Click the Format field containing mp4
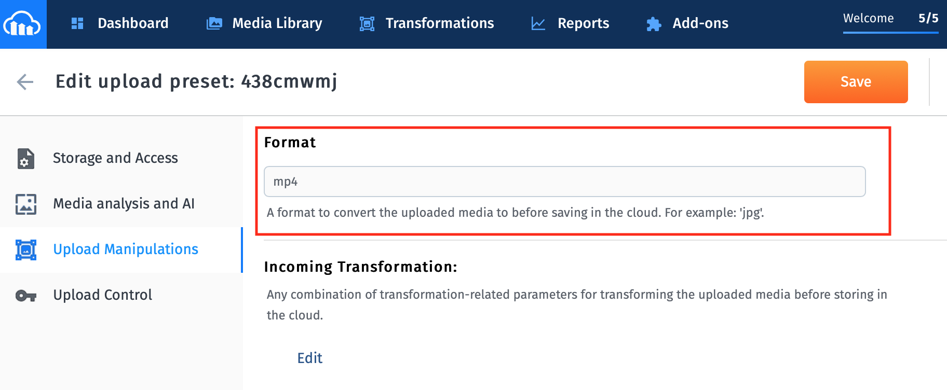The width and height of the screenshot is (947, 390). click(x=564, y=182)
